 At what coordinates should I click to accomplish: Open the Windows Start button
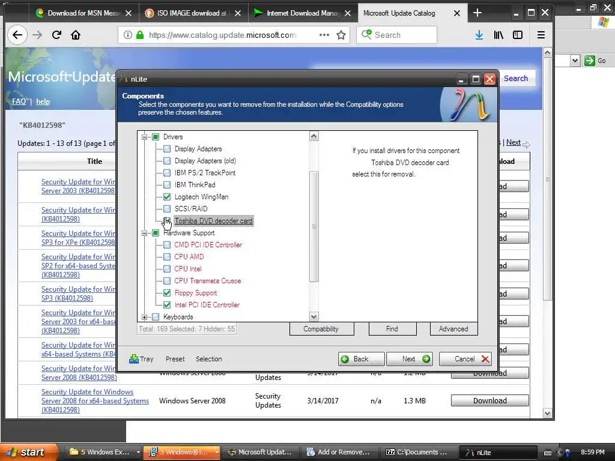tap(29, 452)
